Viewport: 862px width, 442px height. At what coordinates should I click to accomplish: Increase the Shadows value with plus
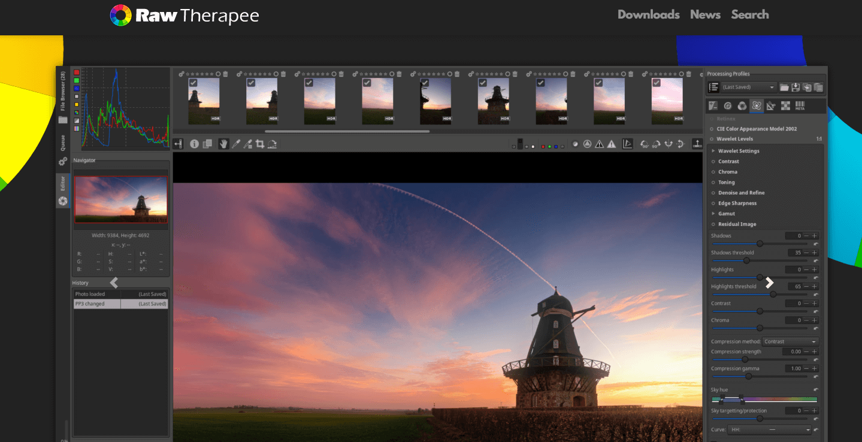point(815,236)
